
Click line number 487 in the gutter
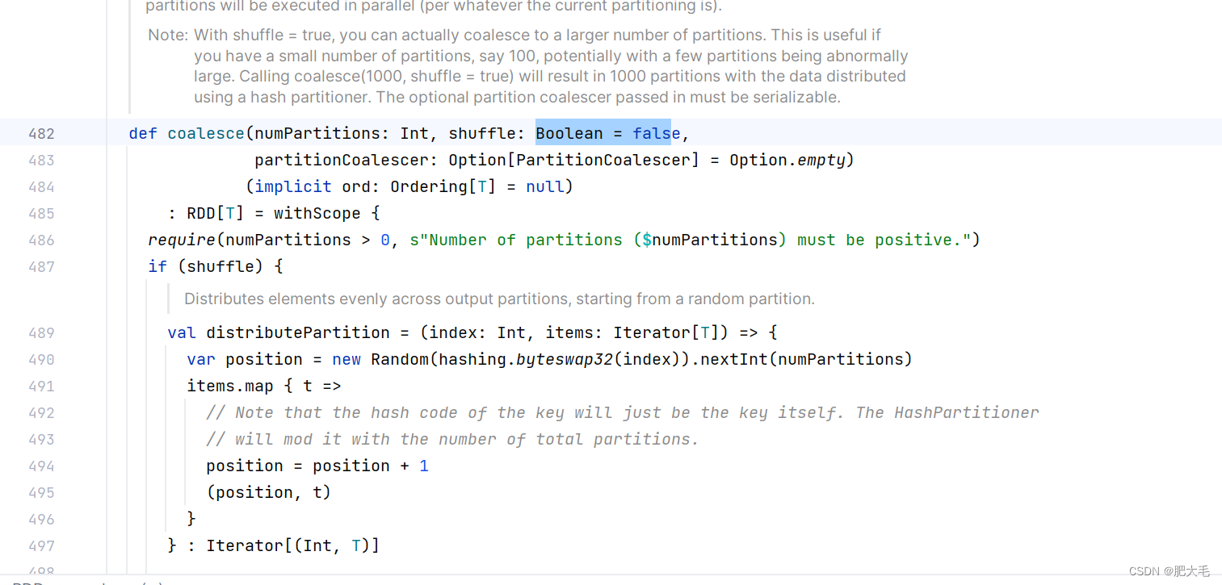click(41, 267)
